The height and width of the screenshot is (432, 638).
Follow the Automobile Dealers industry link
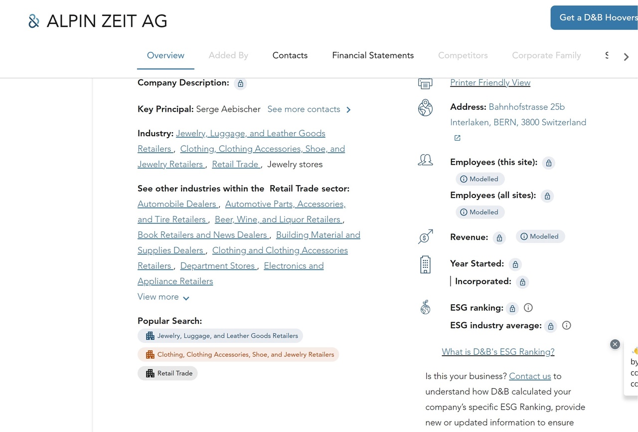click(177, 204)
